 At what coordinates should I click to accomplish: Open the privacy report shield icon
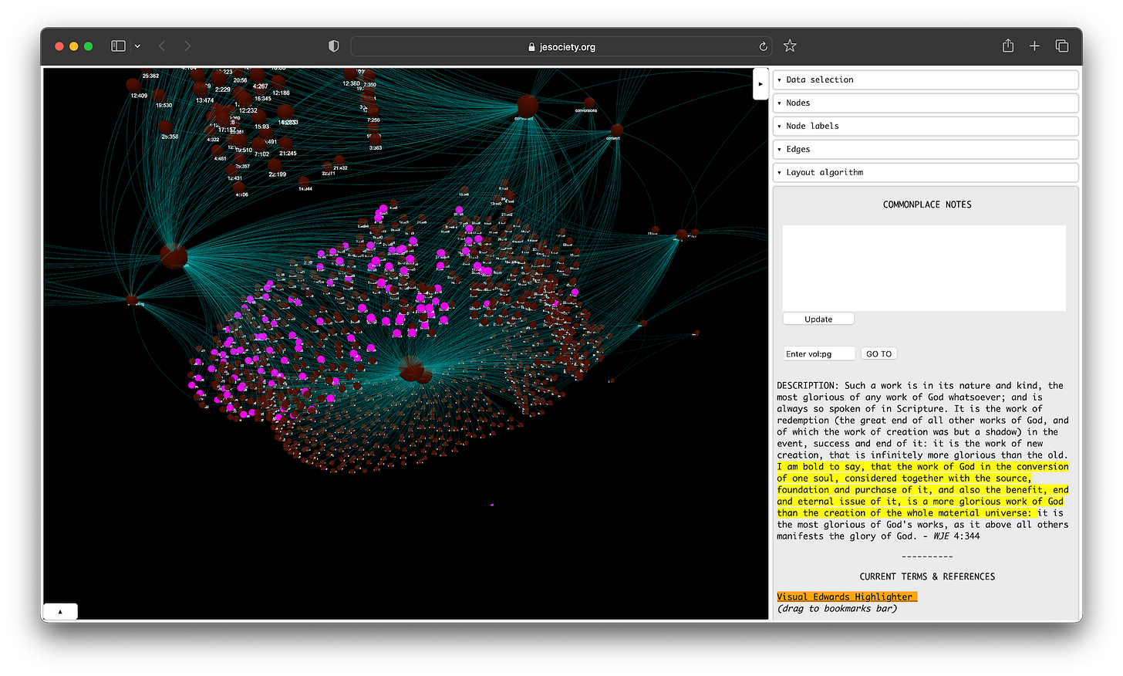coord(333,46)
